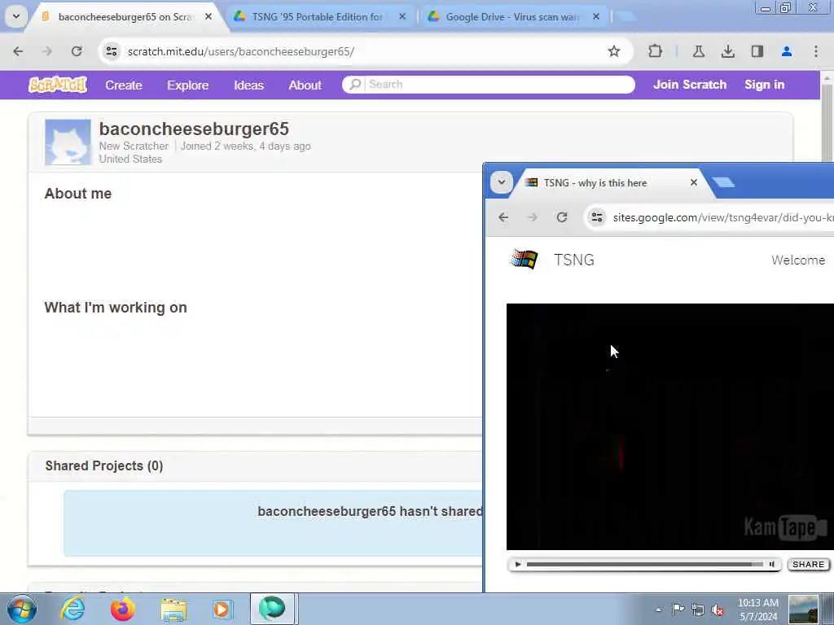Viewport: 834px width, 625px height.
Task: Seek on the KamTape video progress bar
Action: point(645,565)
